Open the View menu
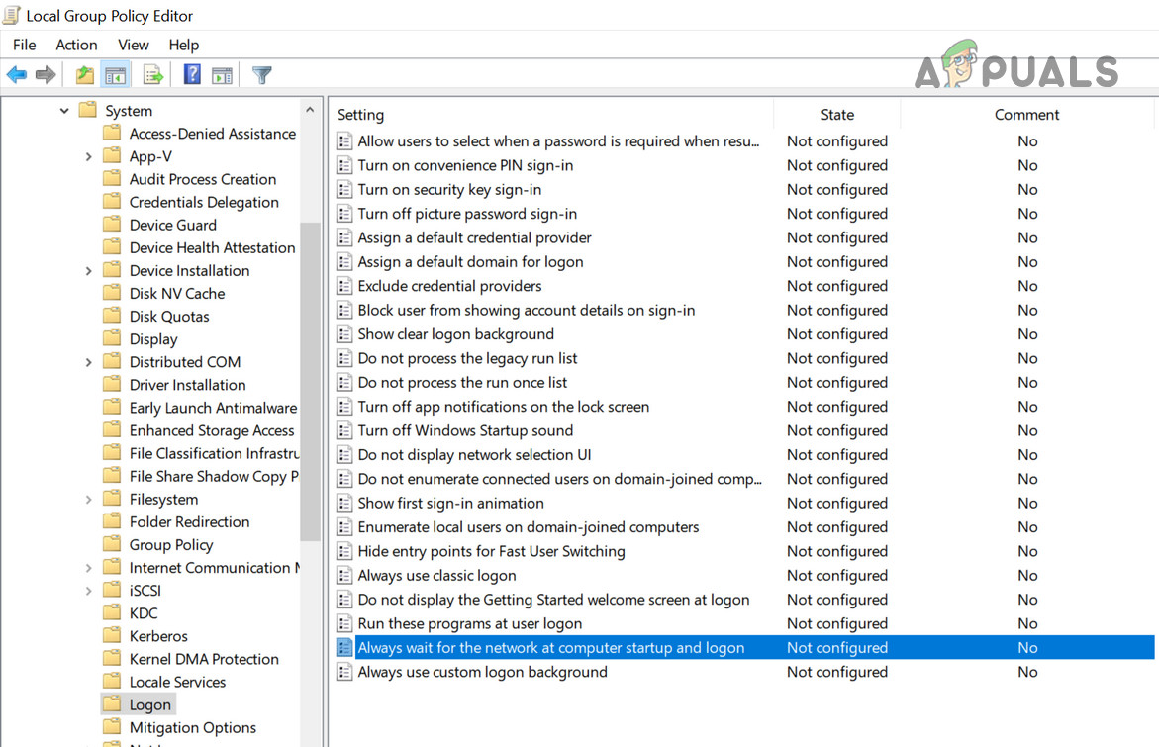The image size is (1159, 747). coord(134,45)
